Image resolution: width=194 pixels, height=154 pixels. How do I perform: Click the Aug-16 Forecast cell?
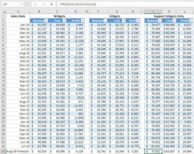pyautogui.click(x=18, y=151)
